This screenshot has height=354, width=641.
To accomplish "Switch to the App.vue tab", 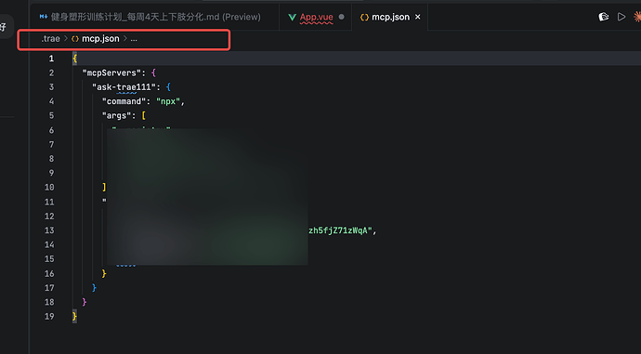I will [x=316, y=17].
